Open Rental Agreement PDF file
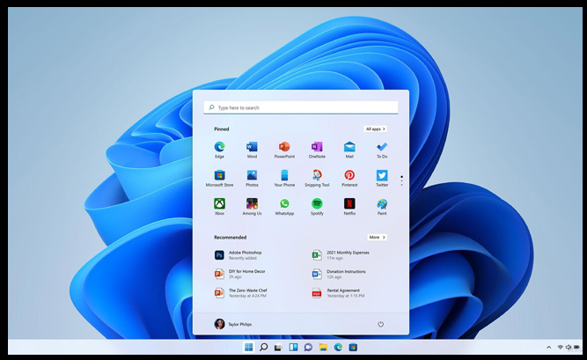Viewport: 587px width, 360px height. click(x=339, y=293)
